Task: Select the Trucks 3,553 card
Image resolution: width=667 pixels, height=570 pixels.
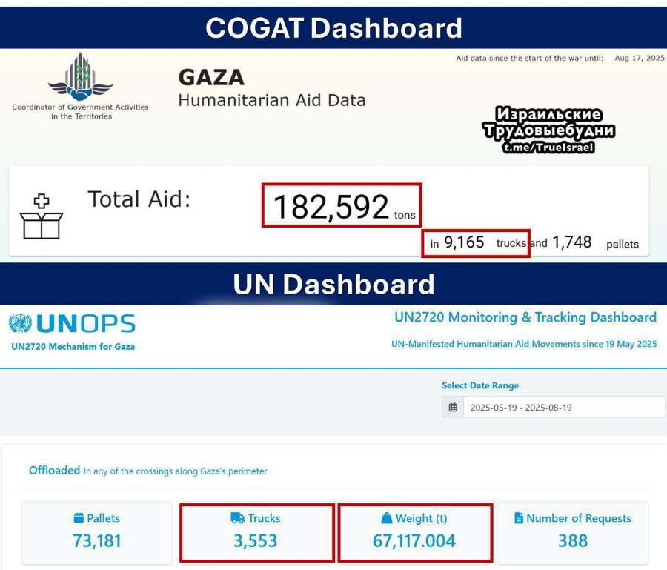Action: 257,532
